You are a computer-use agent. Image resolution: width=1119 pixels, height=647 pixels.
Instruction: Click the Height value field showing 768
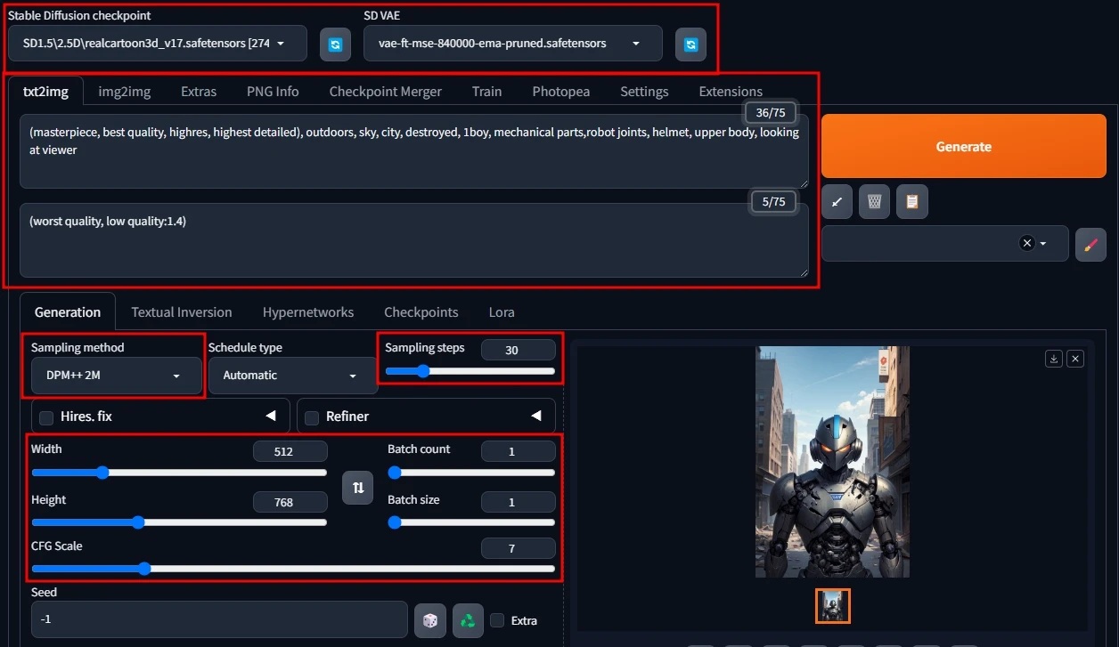(x=290, y=502)
